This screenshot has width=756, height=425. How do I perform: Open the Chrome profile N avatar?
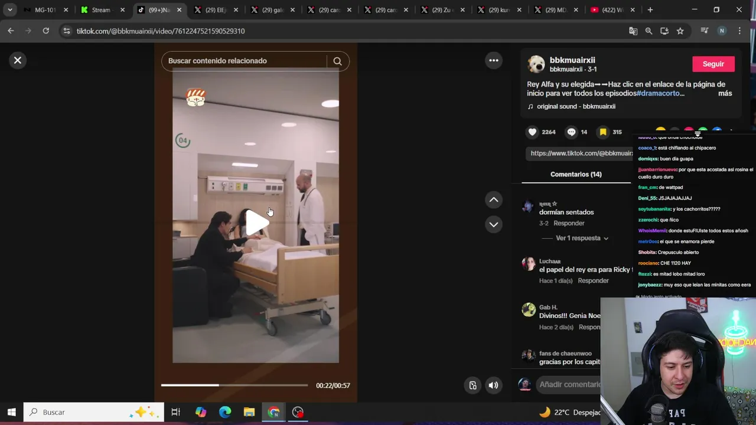tap(722, 31)
